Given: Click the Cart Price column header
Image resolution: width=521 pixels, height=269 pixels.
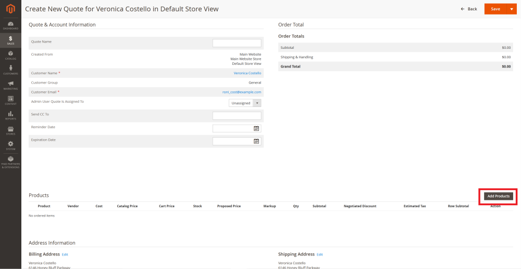Looking at the screenshot, I should point(167,206).
